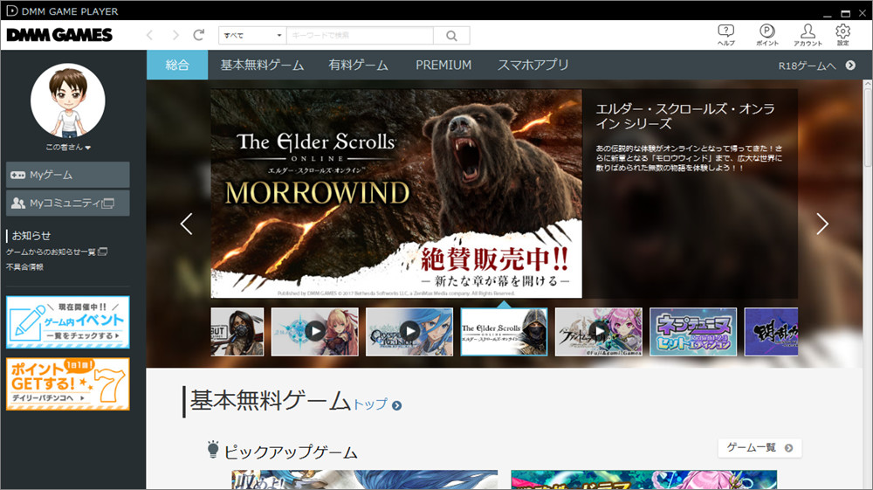
Task: Click the user avatar picture
Action: click(x=68, y=100)
